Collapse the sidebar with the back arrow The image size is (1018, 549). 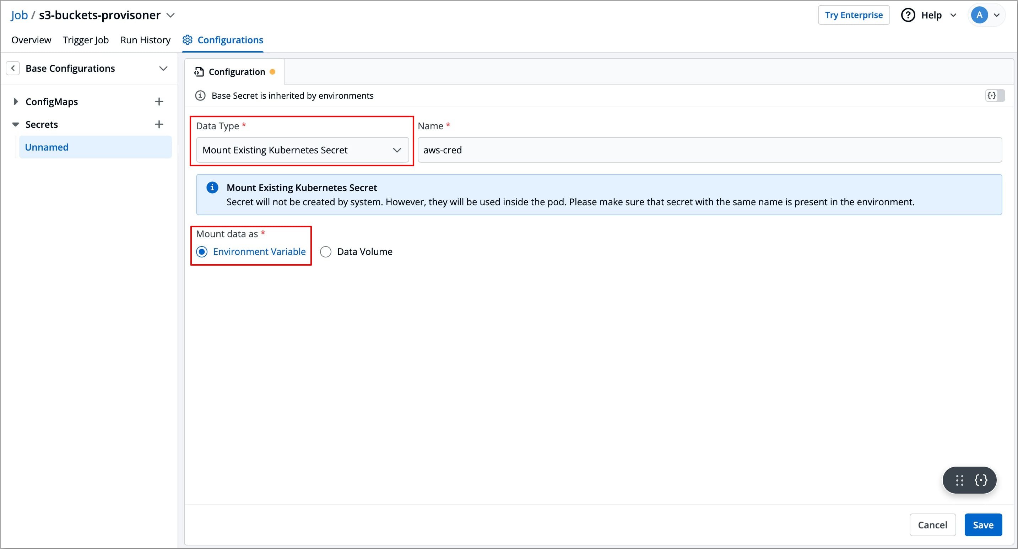pos(13,68)
